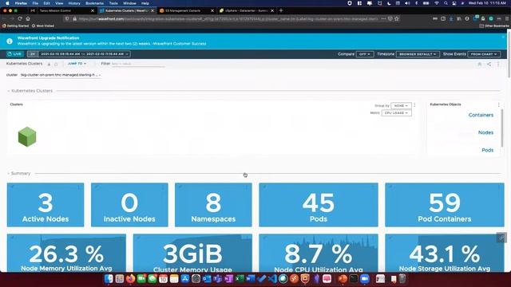Screen dimensions: 511x287
Task: Click the Spotlight search icon in menu bar
Action: click(x=446, y=3)
